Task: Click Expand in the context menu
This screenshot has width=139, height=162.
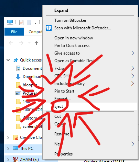Action: pyautogui.click(x=61, y=10)
